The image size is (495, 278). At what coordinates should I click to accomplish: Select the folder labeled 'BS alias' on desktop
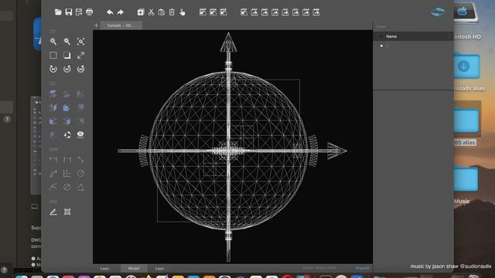[467, 121]
